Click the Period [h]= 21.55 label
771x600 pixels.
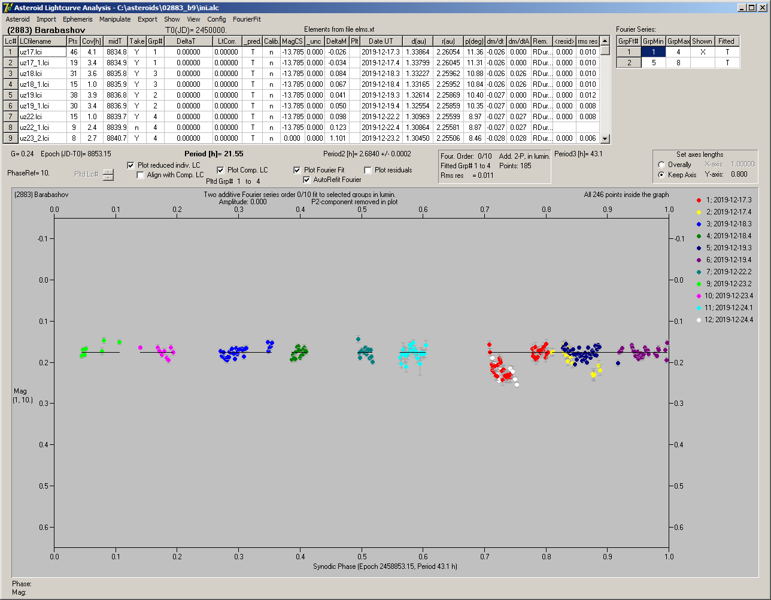(214, 154)
